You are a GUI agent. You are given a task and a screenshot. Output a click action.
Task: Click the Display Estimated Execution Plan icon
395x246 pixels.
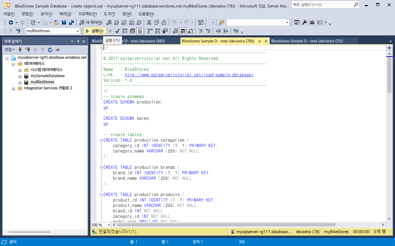click(125, 31)
